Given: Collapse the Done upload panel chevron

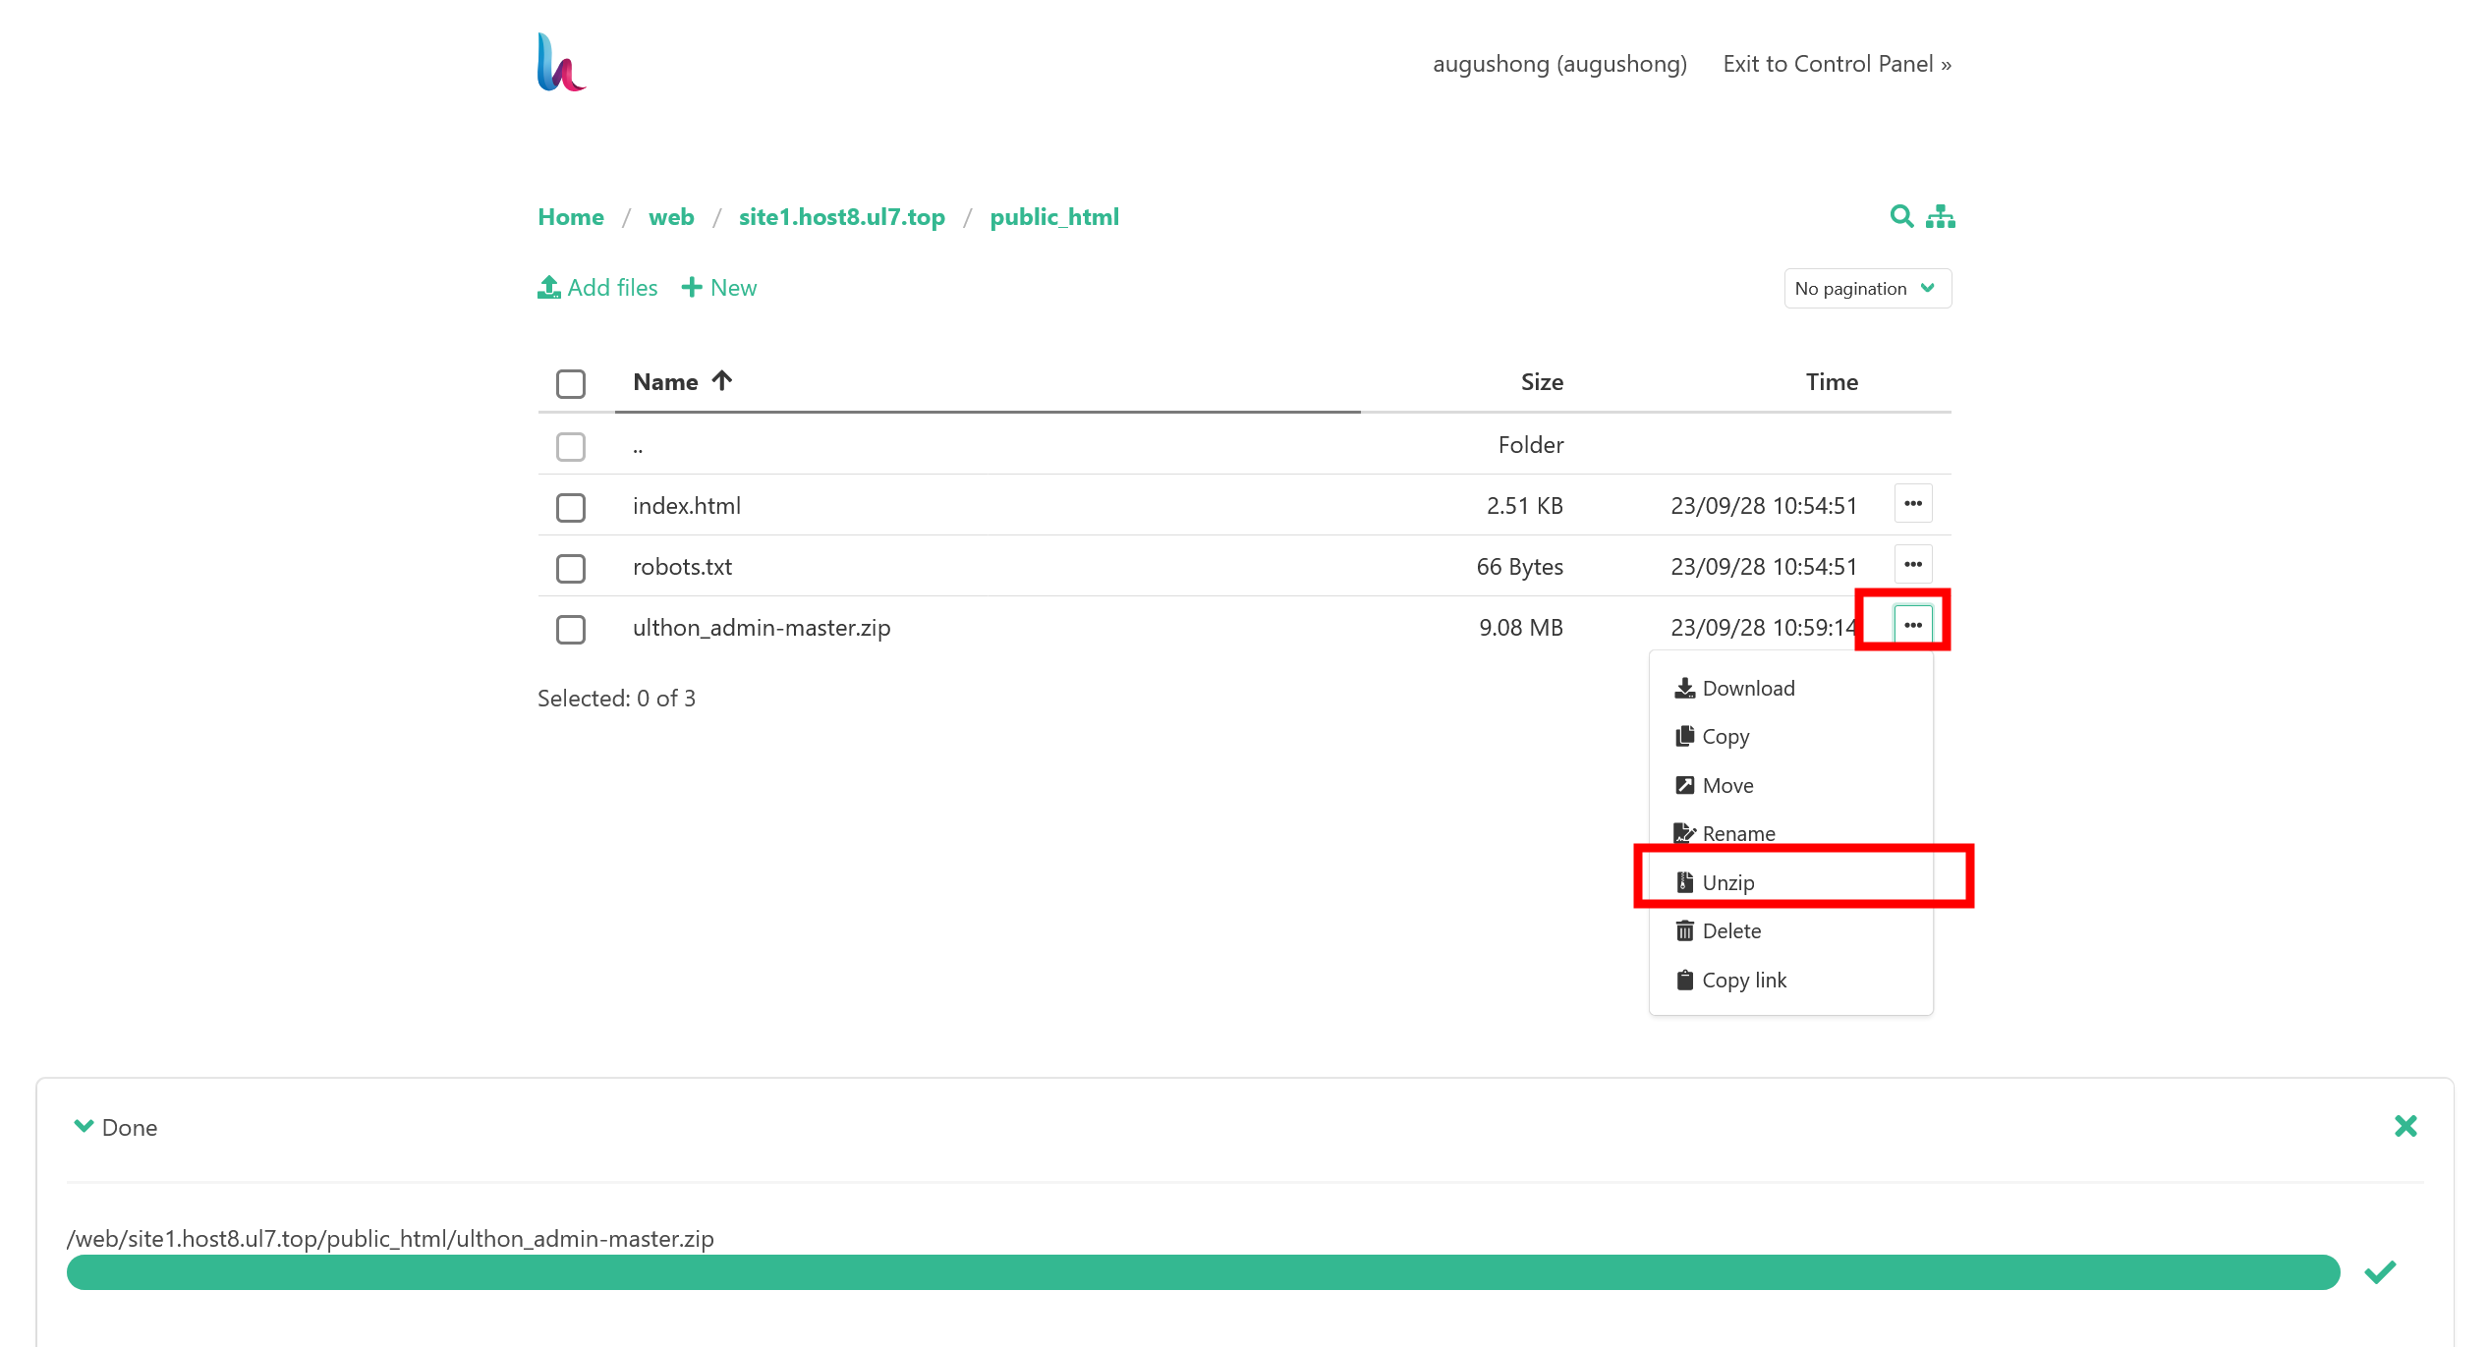Looking at the screenshot, I should tap(84, 1126).
